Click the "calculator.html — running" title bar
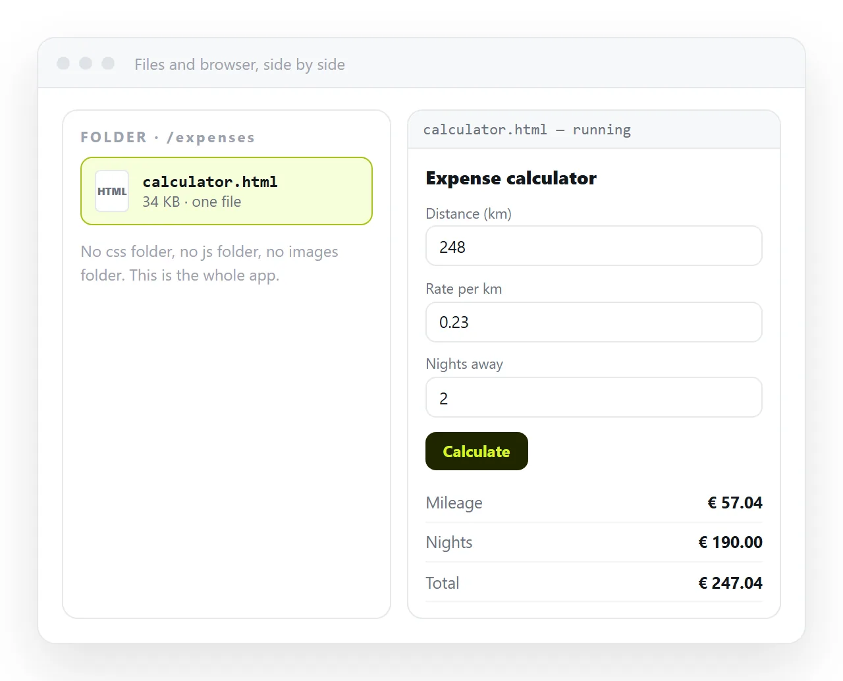This screenshot has height=681, width=843. click(x=594, y=130)
